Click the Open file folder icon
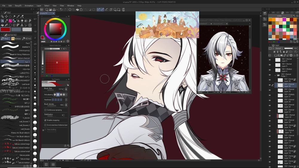The image size is (299, 168). point(50,10)
